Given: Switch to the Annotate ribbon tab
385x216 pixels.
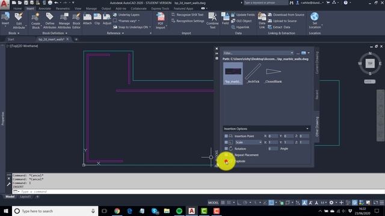Looking at the screenshot, I should pos(45,8).
